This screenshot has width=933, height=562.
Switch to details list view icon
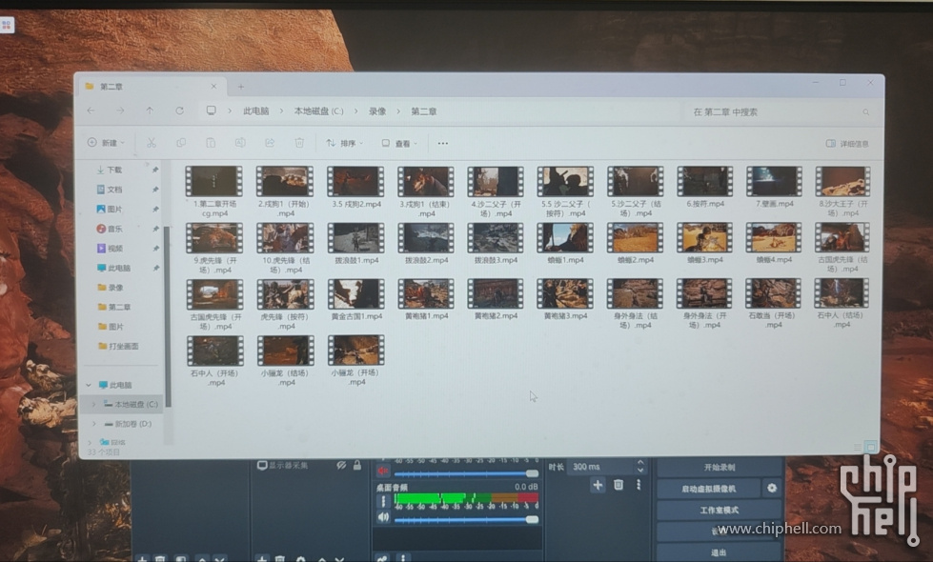point(858,447)
